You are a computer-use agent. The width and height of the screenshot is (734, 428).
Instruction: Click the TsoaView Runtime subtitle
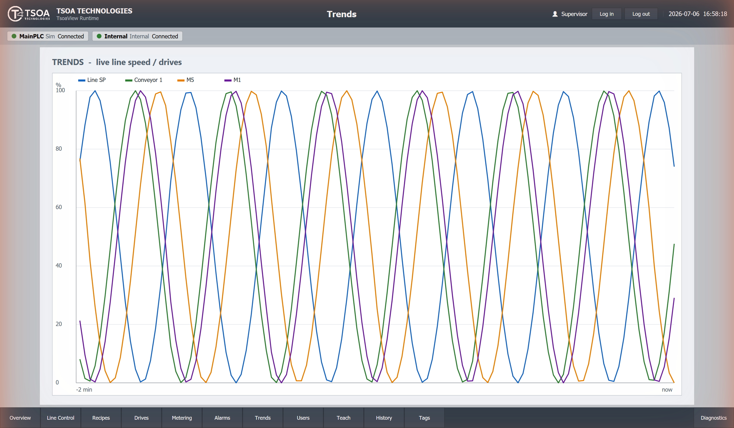click(77, 18)
